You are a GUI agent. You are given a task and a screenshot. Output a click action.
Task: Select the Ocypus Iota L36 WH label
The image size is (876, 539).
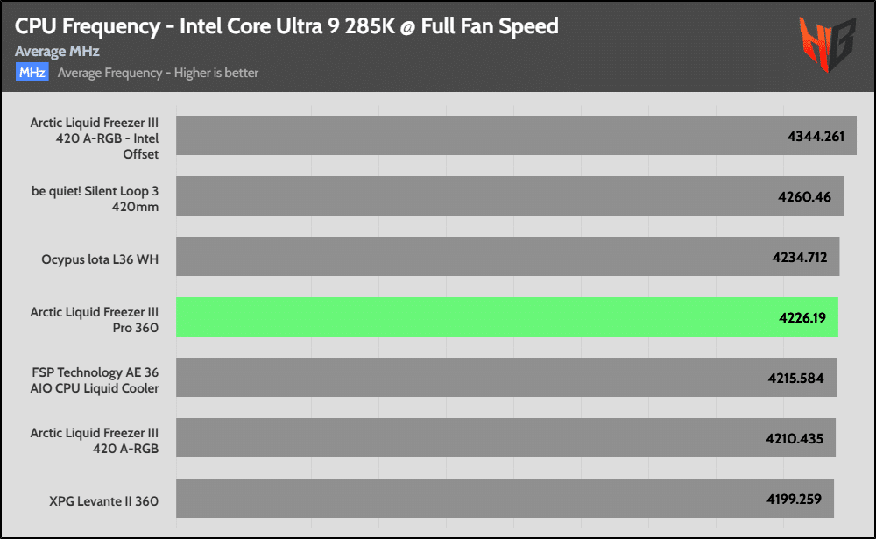point(100,259)
